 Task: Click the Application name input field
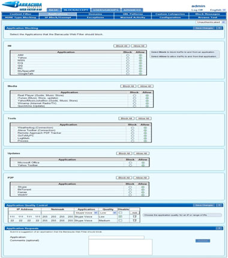[x=116, y=237]
